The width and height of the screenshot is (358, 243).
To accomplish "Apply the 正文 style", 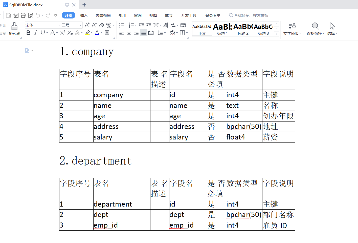I will (x=202, y=29).
